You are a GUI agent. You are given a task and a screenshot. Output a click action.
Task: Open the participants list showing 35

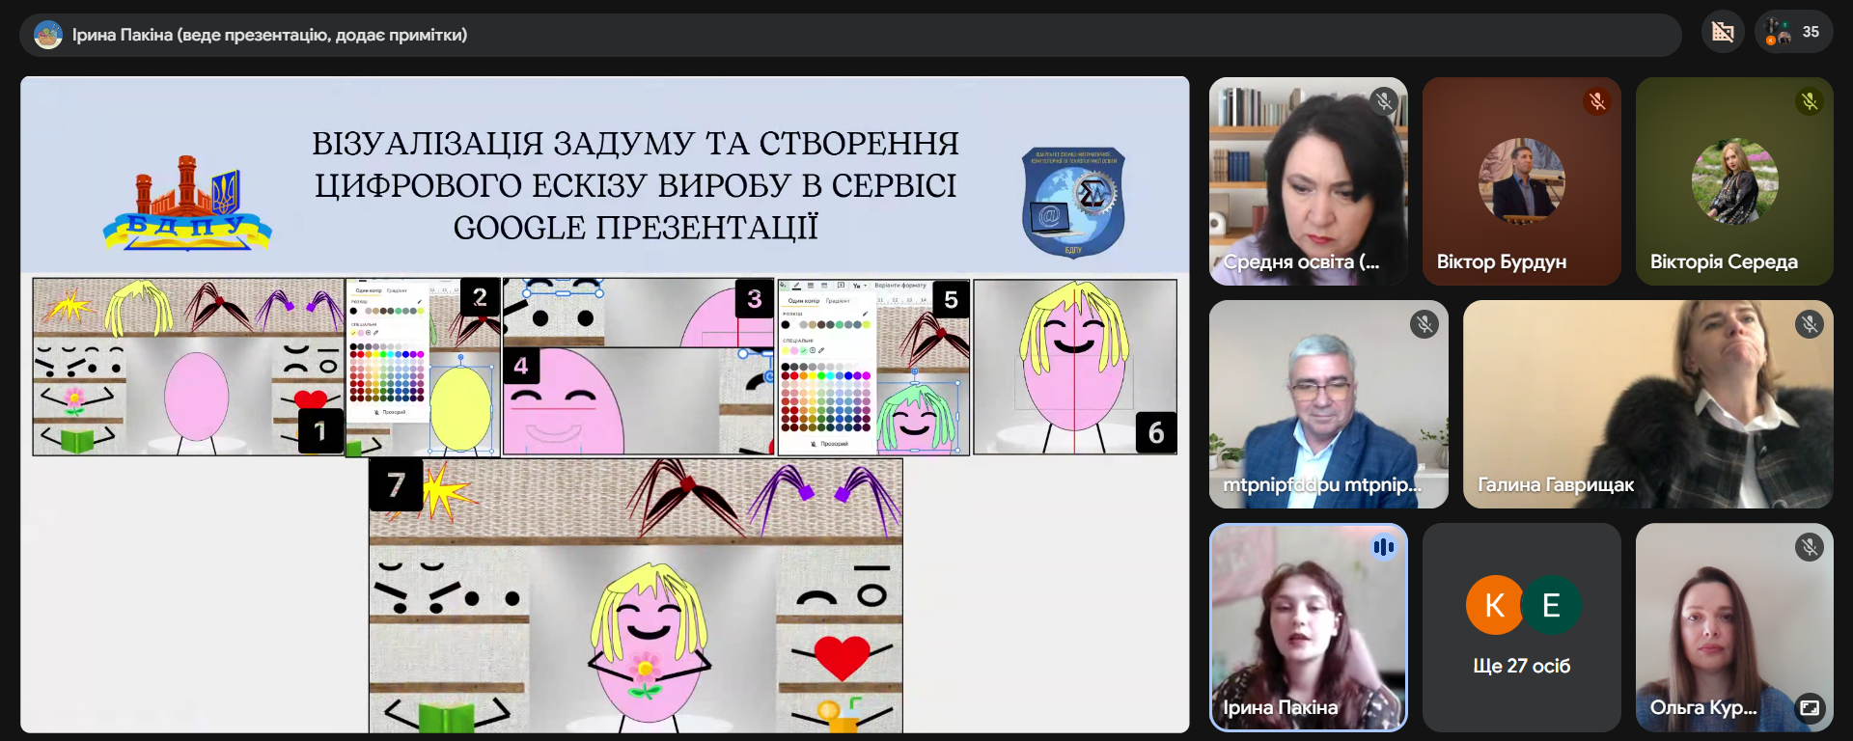pyautogui.click(x=1794, y=32)
